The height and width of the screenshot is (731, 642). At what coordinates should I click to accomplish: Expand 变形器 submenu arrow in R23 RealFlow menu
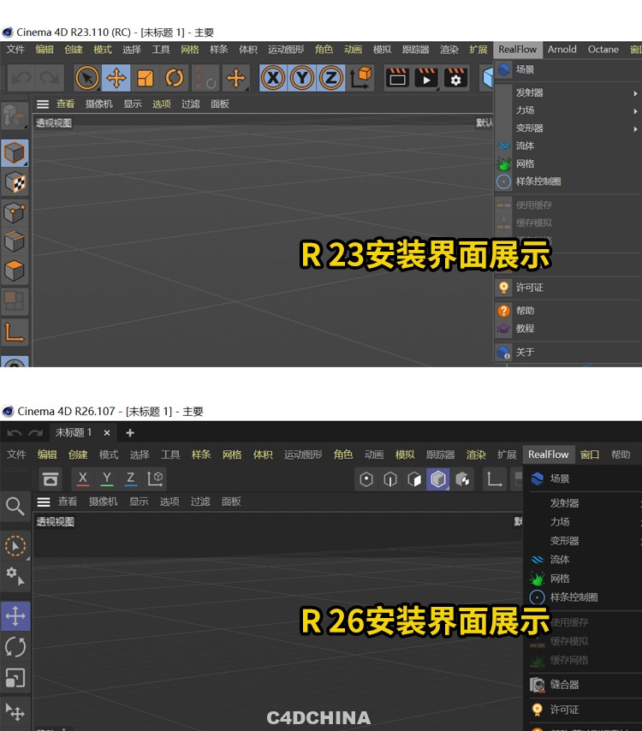click(x=635, y=128)
